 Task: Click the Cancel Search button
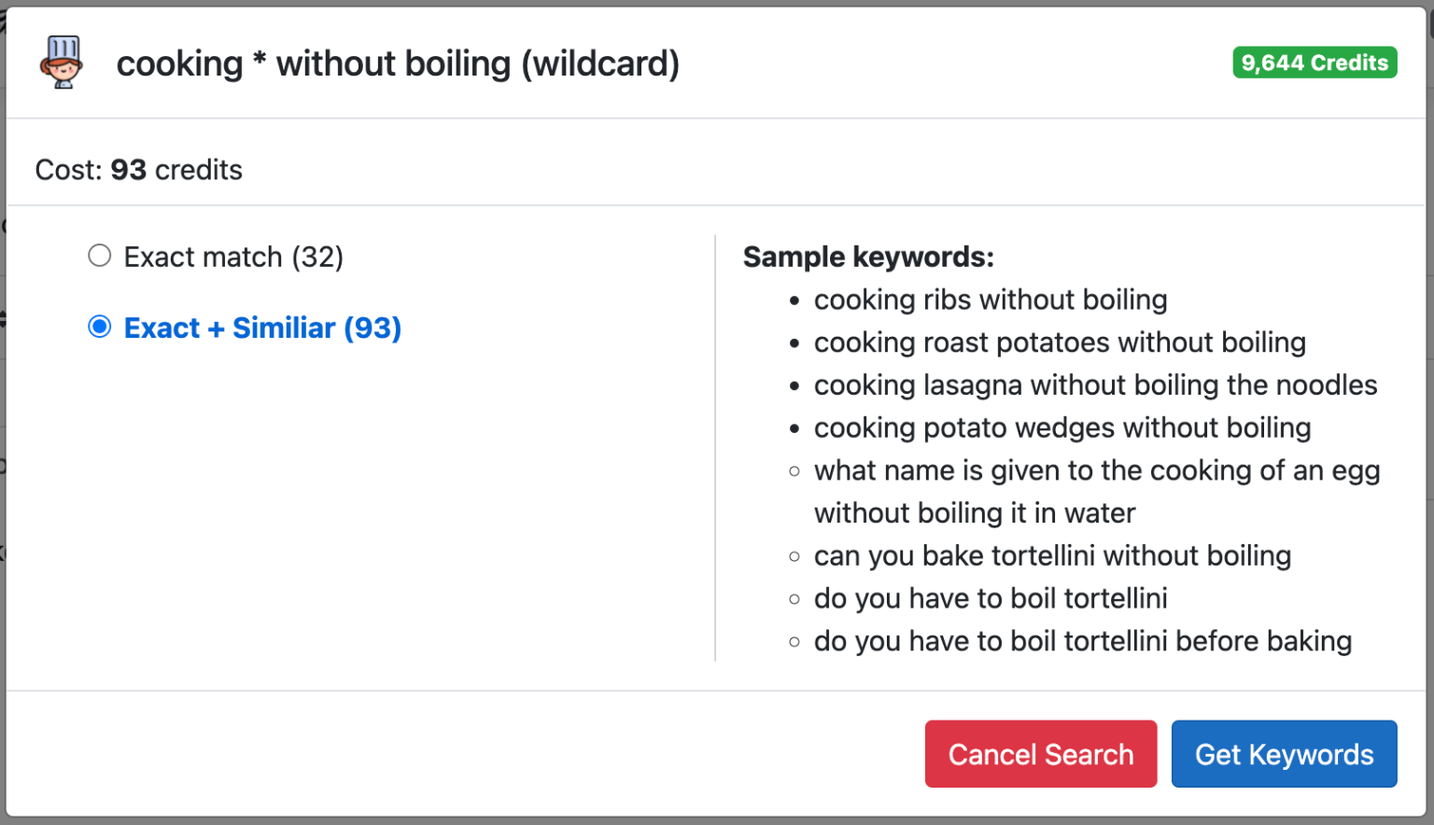tap(1040, 754)
